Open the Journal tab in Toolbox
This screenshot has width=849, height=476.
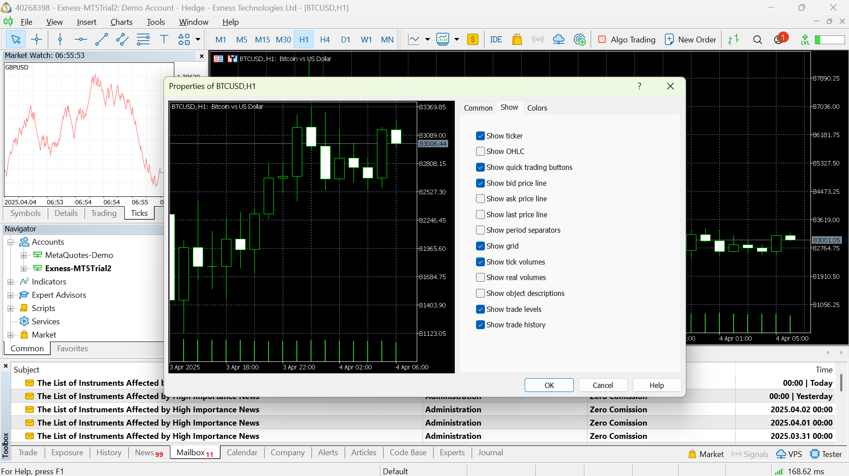coord(490,453)
